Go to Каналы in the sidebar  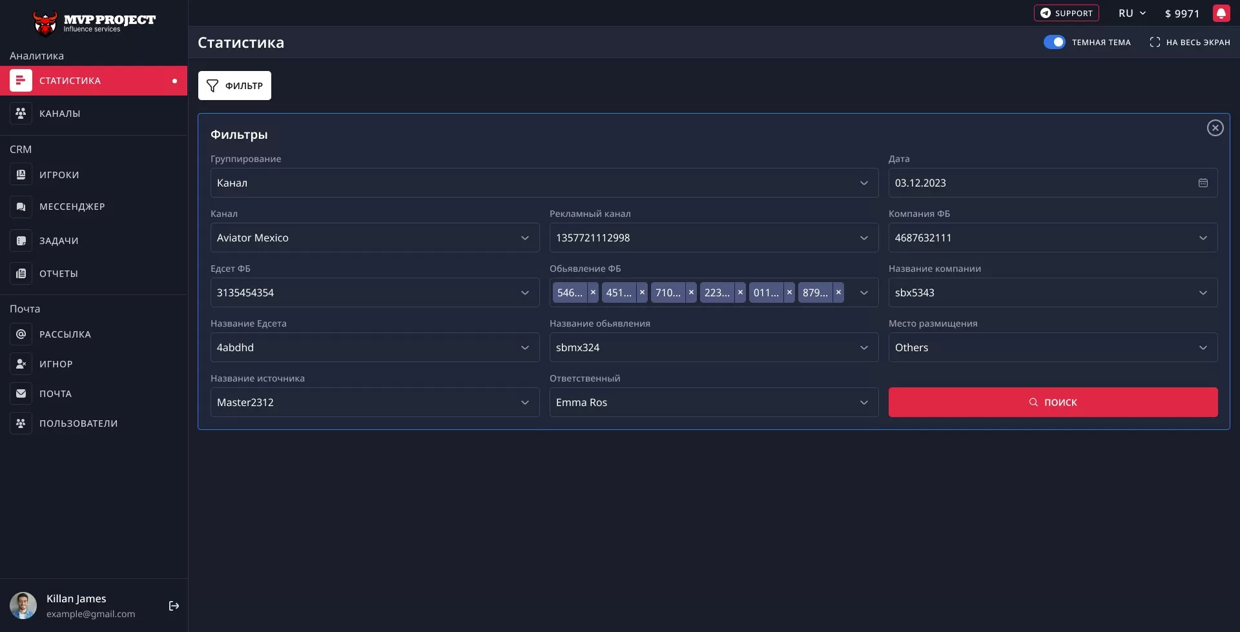60,114
